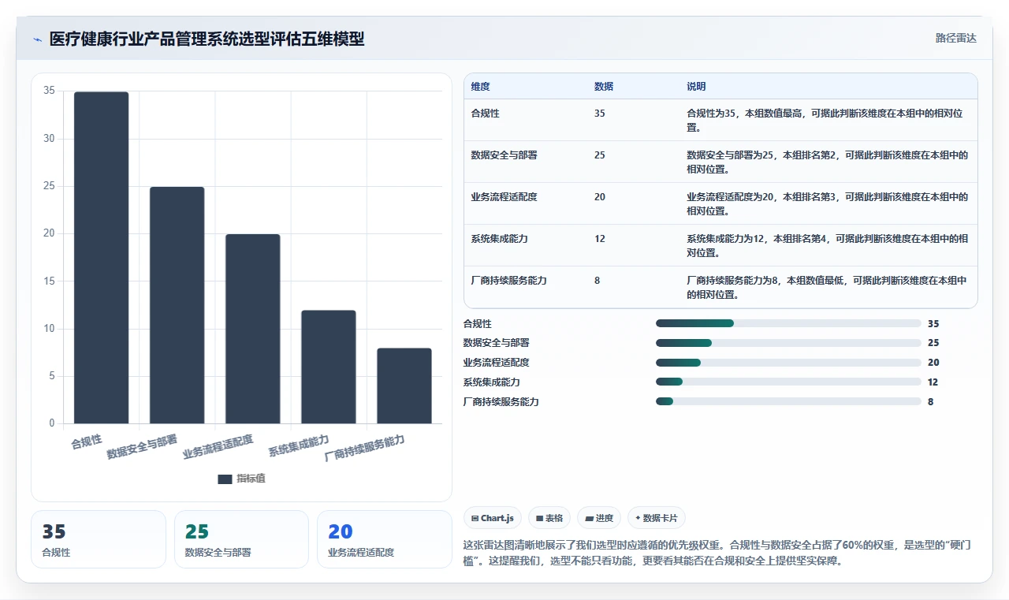Select the 厂商持续服务能力 cell in the table
Viewport: 1009px width, 600px height.
[508, 281]
